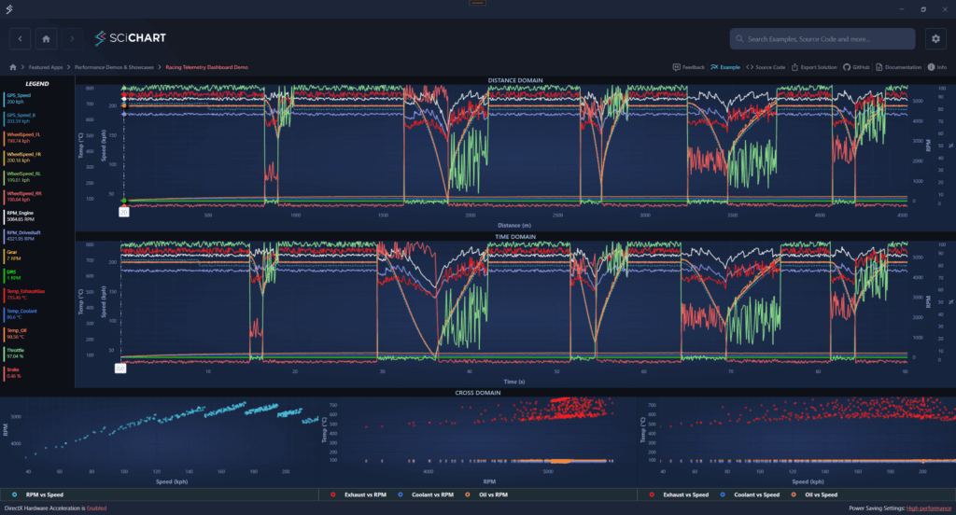Click the search examples input field

[x=822, y=39]
